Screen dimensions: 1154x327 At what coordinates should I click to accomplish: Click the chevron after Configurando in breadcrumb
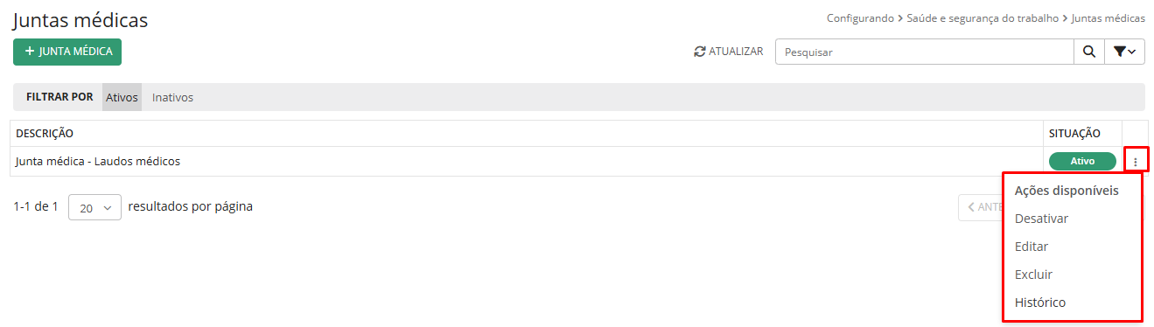(x=900, y=18)
